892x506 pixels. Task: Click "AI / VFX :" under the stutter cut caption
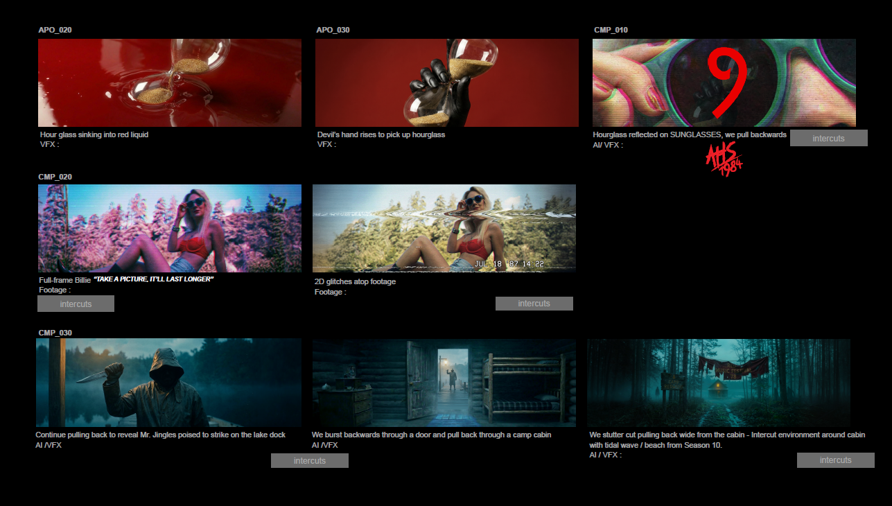click(606, 455)
